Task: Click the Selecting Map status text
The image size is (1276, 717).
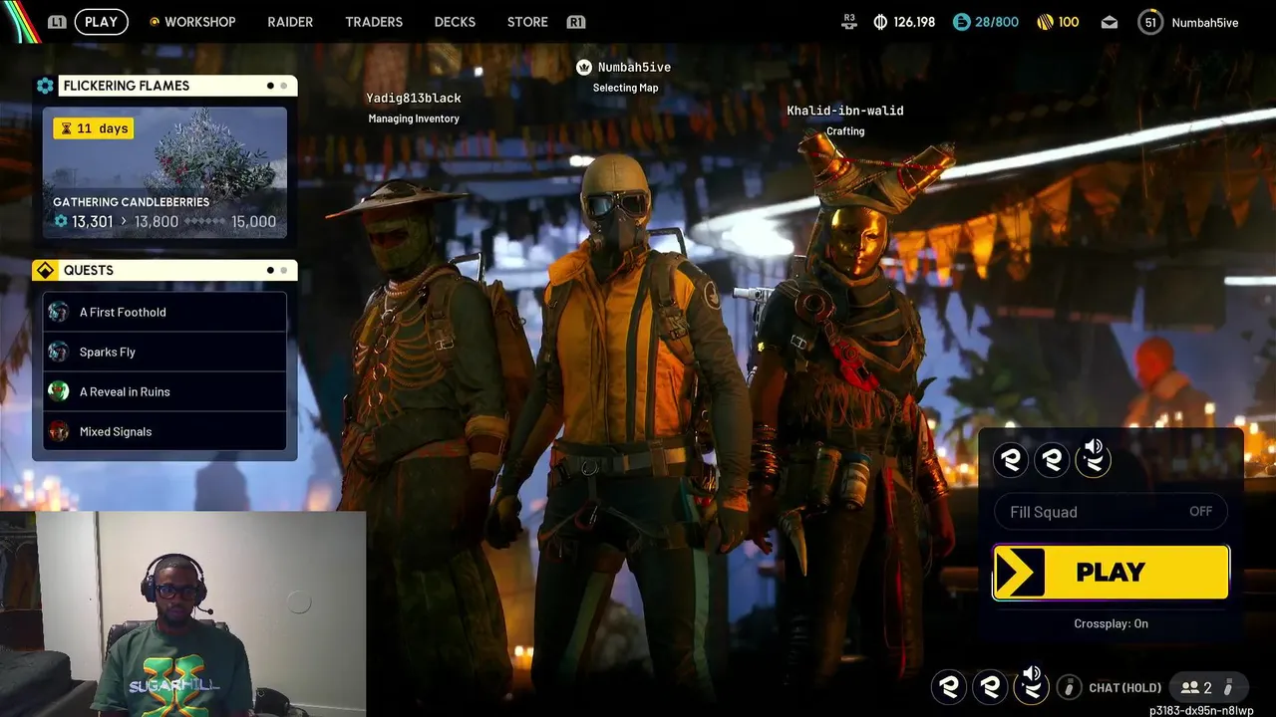Action: (625, 88)
